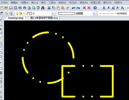The height and width of the screenshot is (100, 129).
Task: Open the blue Help question mark
Action: (x=95, y=8)
